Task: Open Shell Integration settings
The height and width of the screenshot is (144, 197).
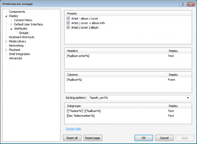Action: [x=19, y=54]
